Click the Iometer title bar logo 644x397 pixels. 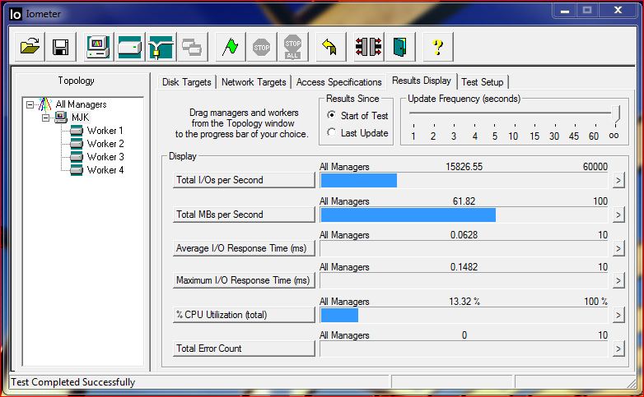(15, 14)
